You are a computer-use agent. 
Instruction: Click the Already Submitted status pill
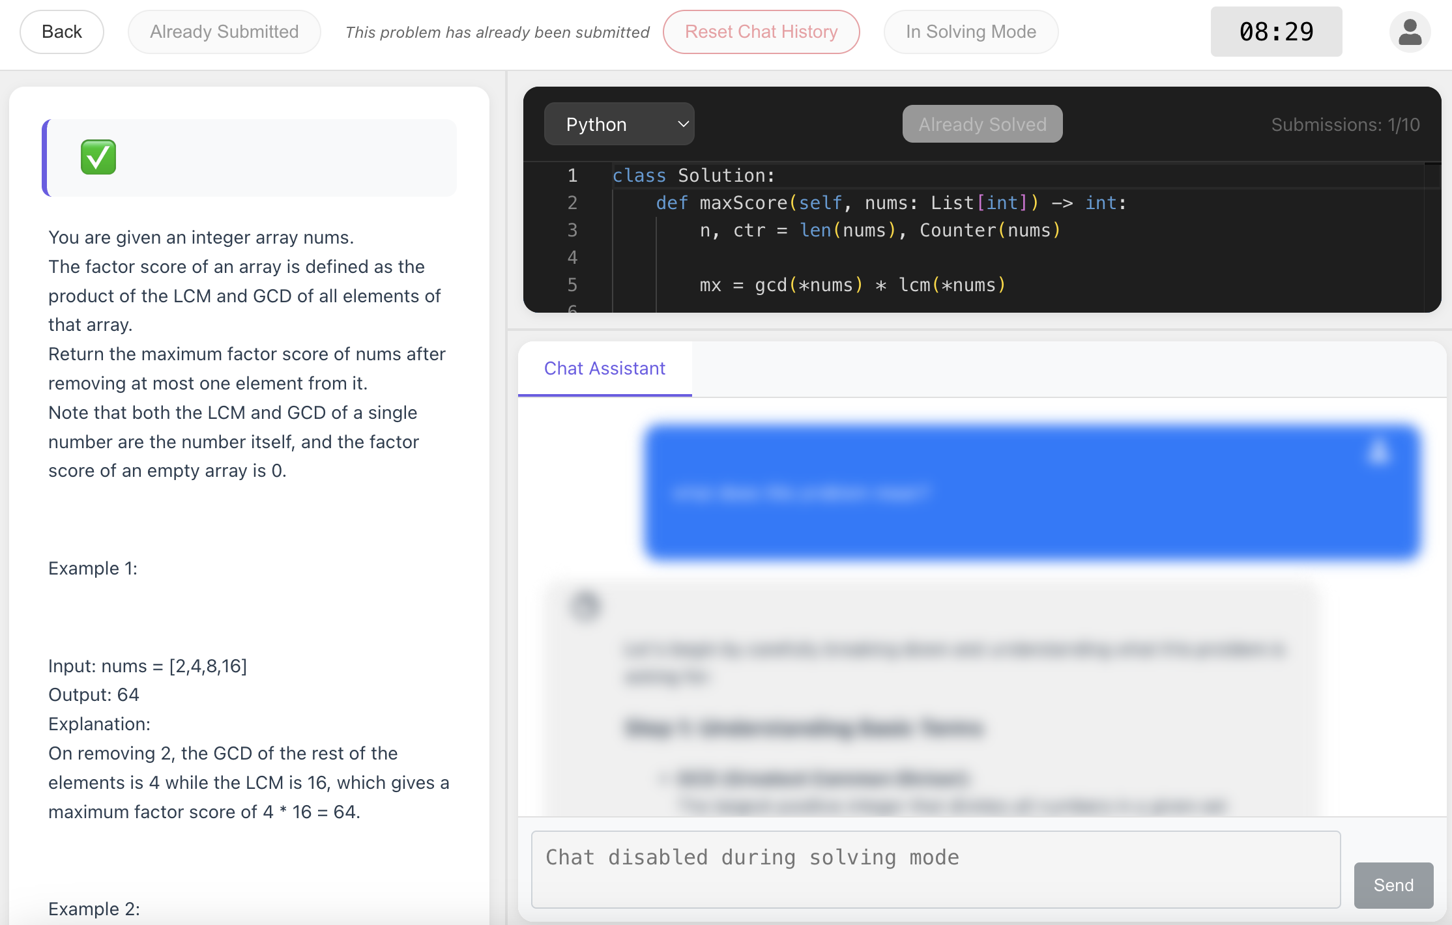point(224,32)
